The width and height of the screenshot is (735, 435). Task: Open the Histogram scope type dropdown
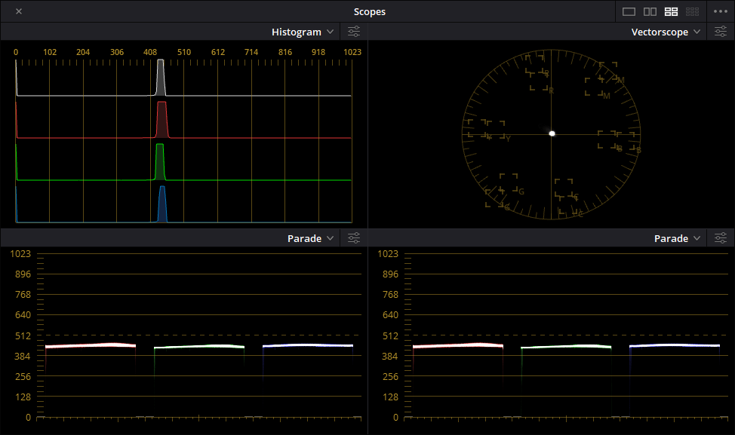click(x=303, y=32)
